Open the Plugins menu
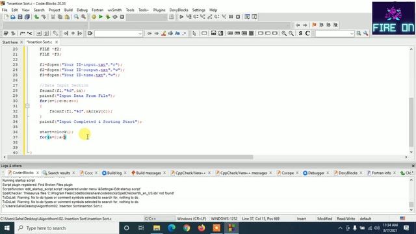 (159, 10)
